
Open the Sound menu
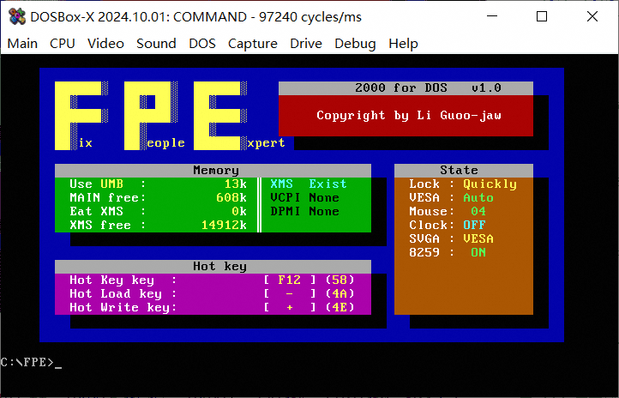[156, 44]
